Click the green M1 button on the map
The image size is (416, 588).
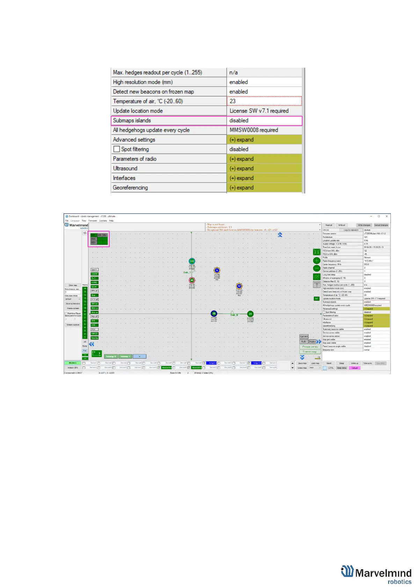coord(316,299)
